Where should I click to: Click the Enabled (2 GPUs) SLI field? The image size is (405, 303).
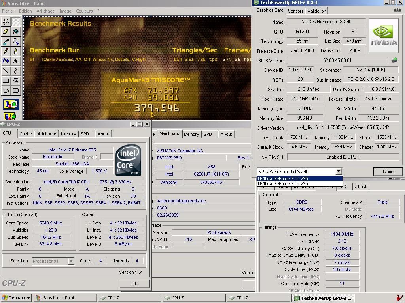[343, 157]
